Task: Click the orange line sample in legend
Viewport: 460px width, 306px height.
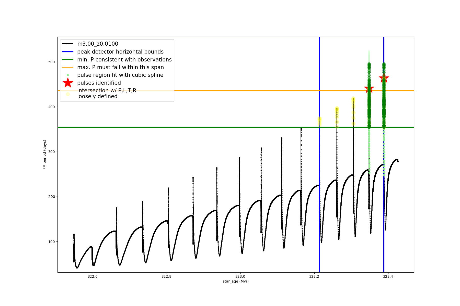Action: point(68,67)
